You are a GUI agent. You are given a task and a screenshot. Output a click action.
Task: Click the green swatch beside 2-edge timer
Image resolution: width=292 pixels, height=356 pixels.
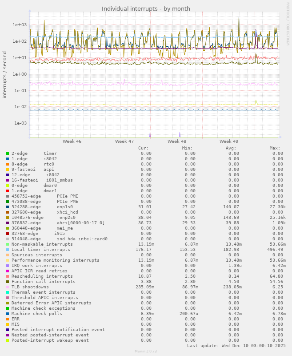8,154
